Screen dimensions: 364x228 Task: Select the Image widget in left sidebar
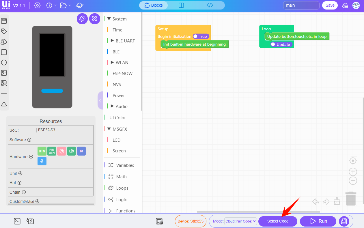click(x=4, y=73)
